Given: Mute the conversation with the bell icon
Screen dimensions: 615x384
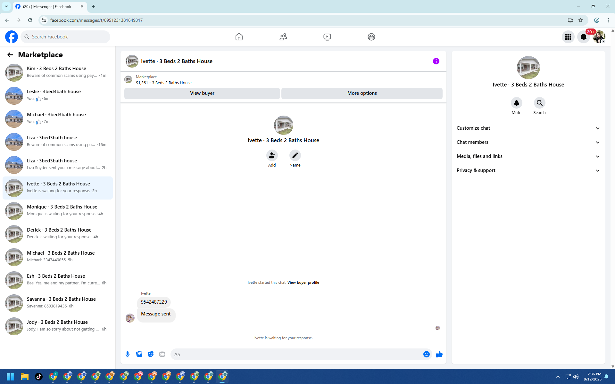Looking at the screenshot, I should pos(517,103).
